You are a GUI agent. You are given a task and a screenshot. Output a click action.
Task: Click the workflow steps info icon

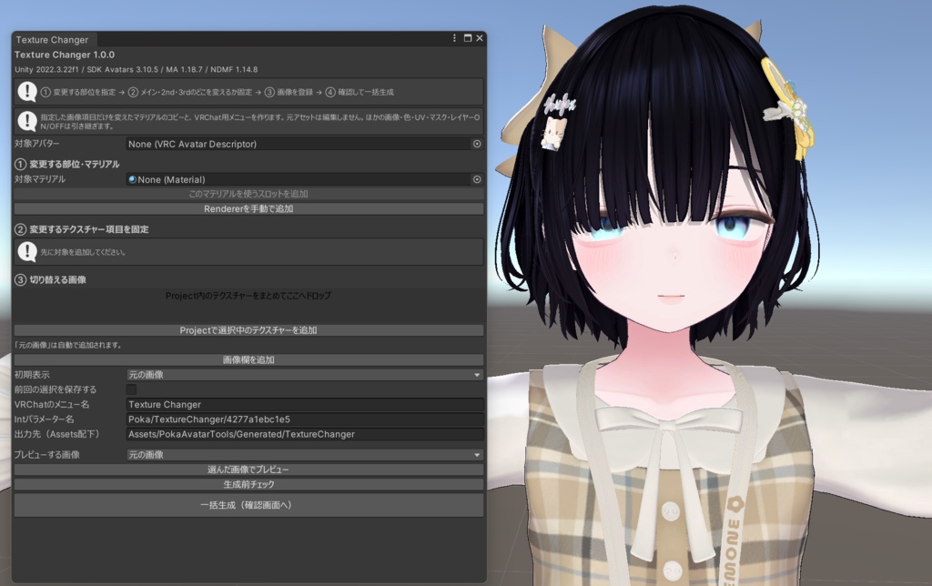point(27,92)
